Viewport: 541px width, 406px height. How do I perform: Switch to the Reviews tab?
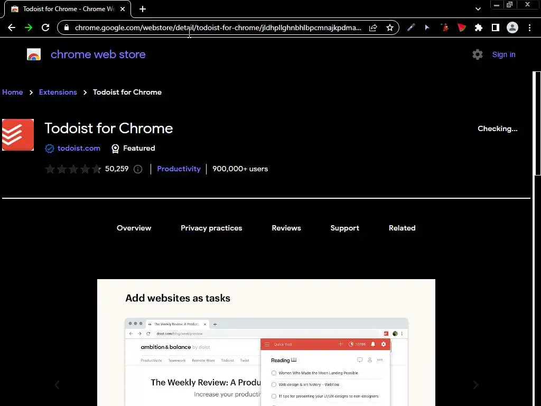click(x=286, y=228)
